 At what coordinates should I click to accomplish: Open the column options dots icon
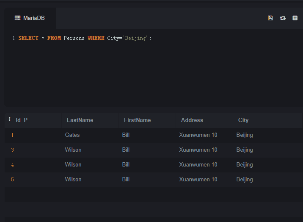pyautogui.click(x=9, y=119)
